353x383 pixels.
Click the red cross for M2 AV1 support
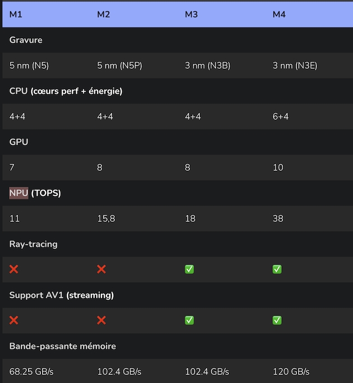pos(101,320)
